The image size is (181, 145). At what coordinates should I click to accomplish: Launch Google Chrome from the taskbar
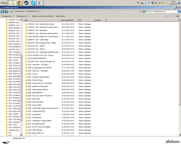pyautogui.click(x=19, y=3)
